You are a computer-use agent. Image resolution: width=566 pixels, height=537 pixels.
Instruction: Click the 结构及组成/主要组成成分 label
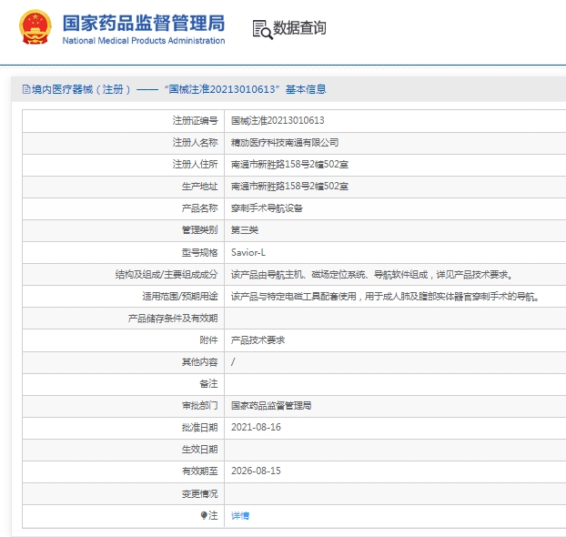[167, 275]
